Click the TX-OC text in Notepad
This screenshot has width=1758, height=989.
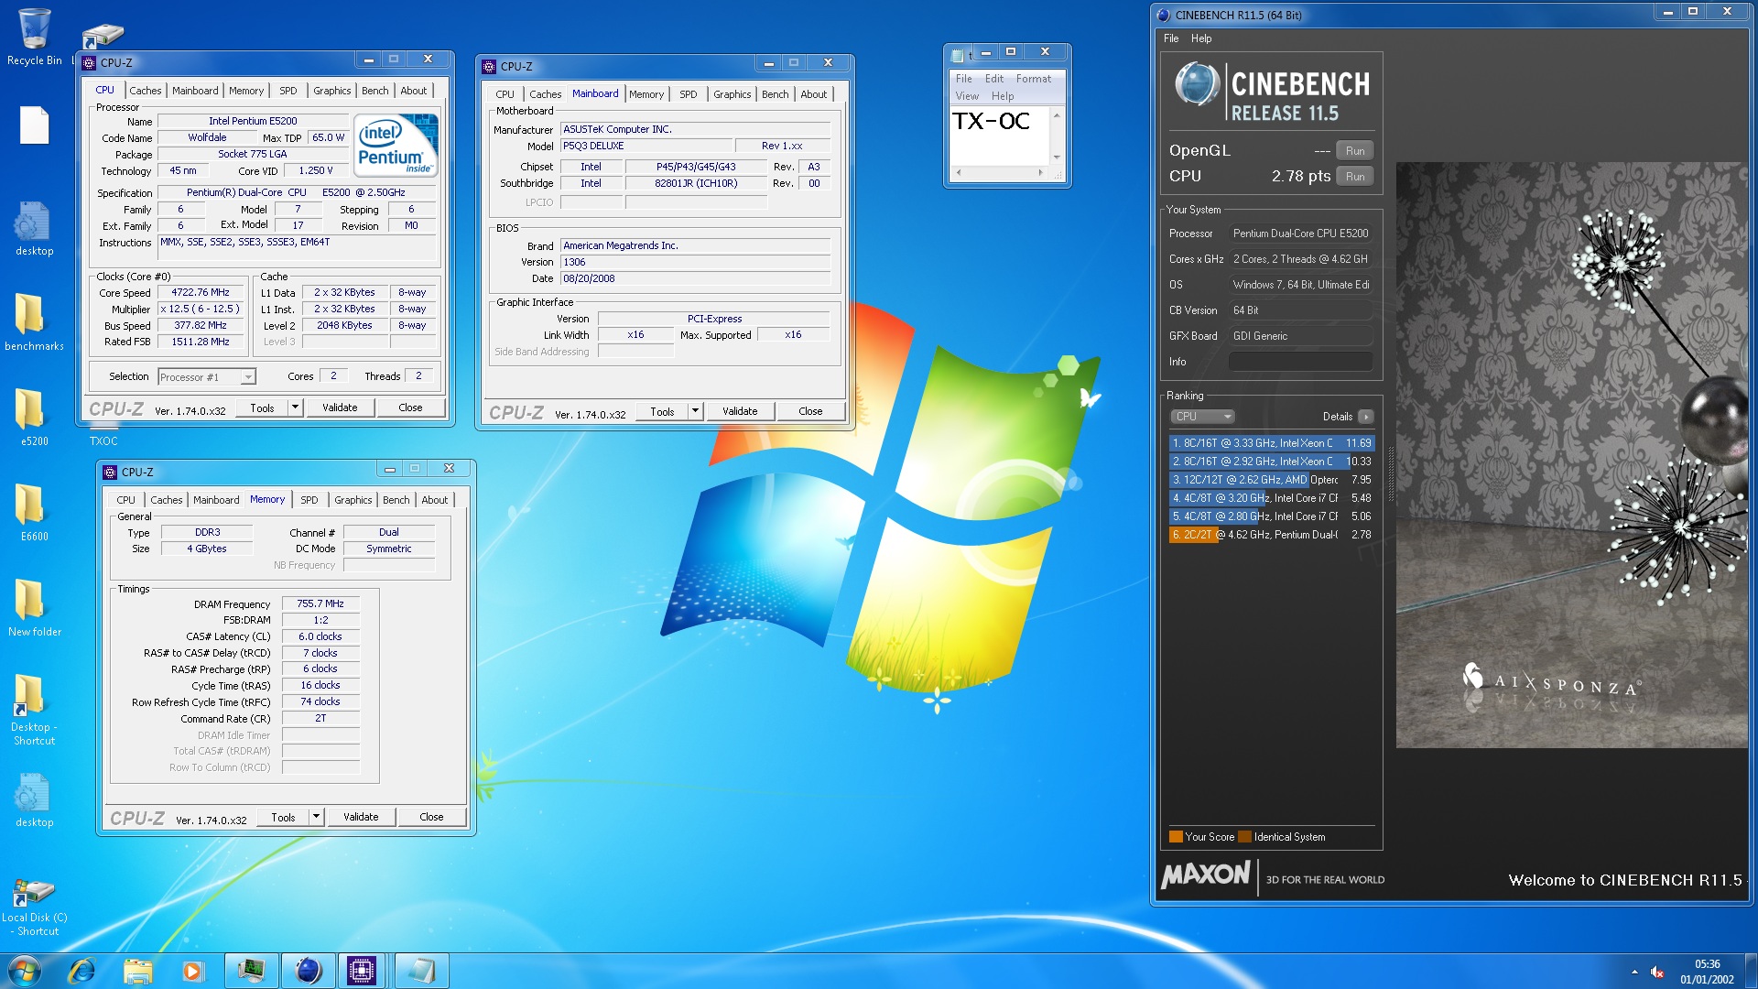(x=991, y=121)
